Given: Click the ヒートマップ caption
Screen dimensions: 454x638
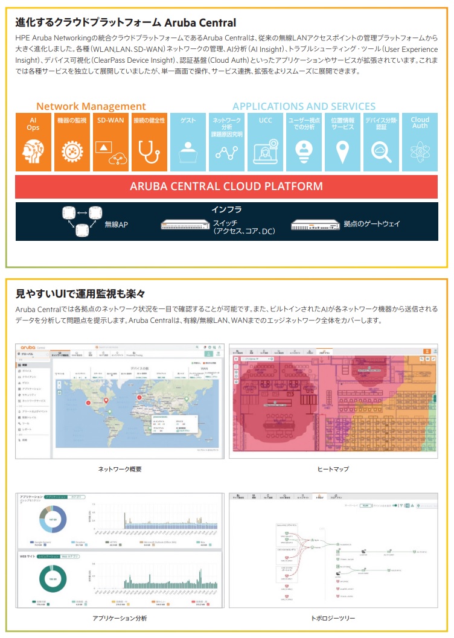Looking at the screenshot, I should (x=333, y=469).
